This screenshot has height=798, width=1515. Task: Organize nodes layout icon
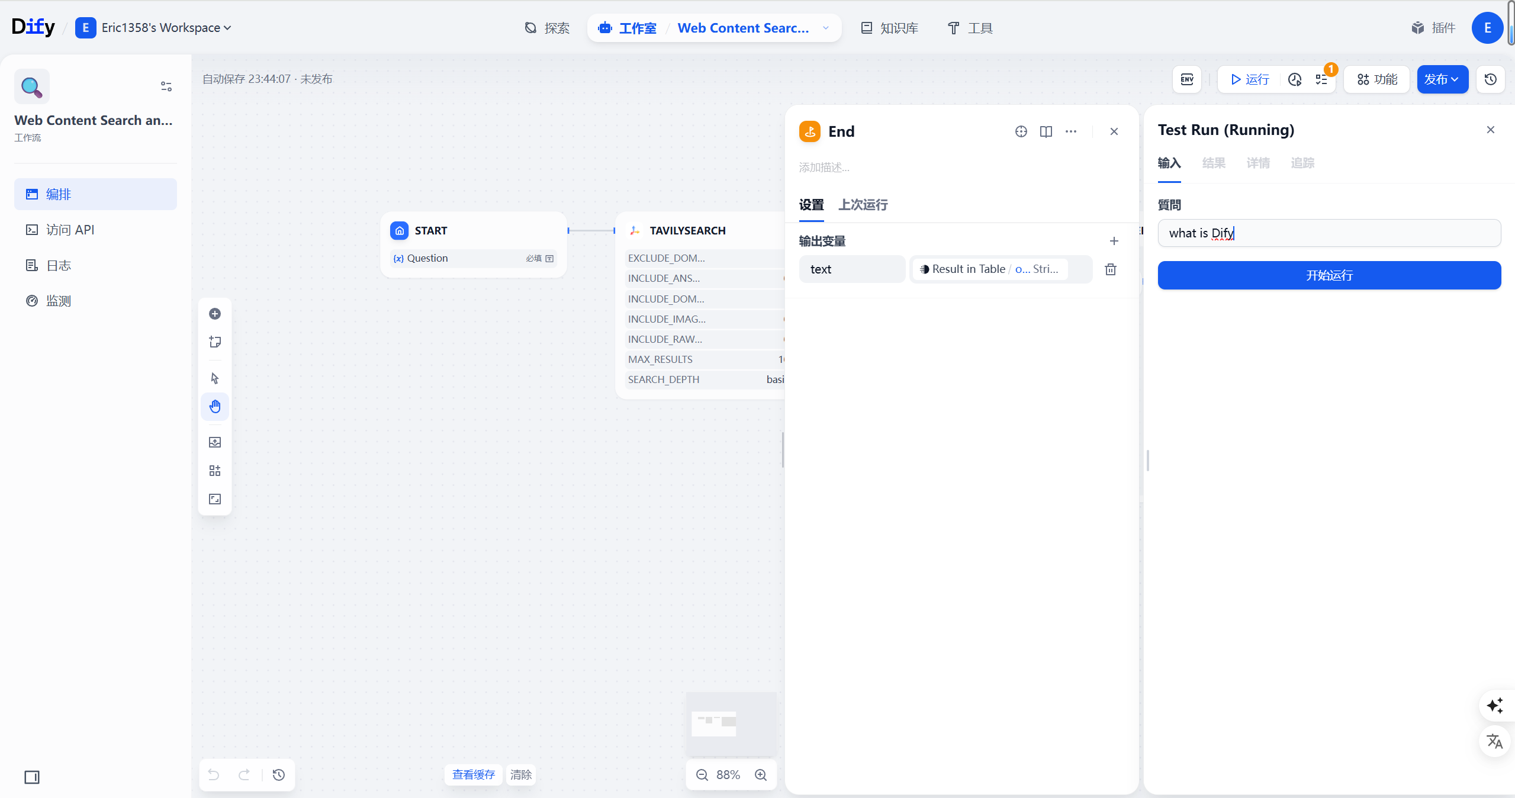click(215, 471)
